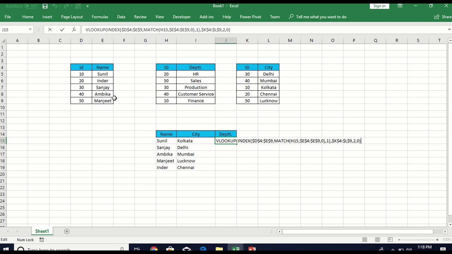Open the Review tab
This screenshot has height=254, width=452.
pos(140,17)
